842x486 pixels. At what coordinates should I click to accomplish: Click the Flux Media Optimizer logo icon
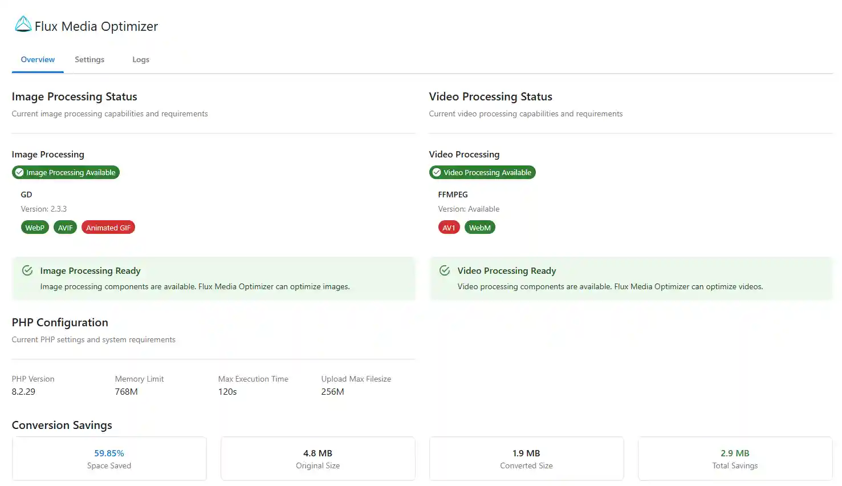(x=23, y=24)
